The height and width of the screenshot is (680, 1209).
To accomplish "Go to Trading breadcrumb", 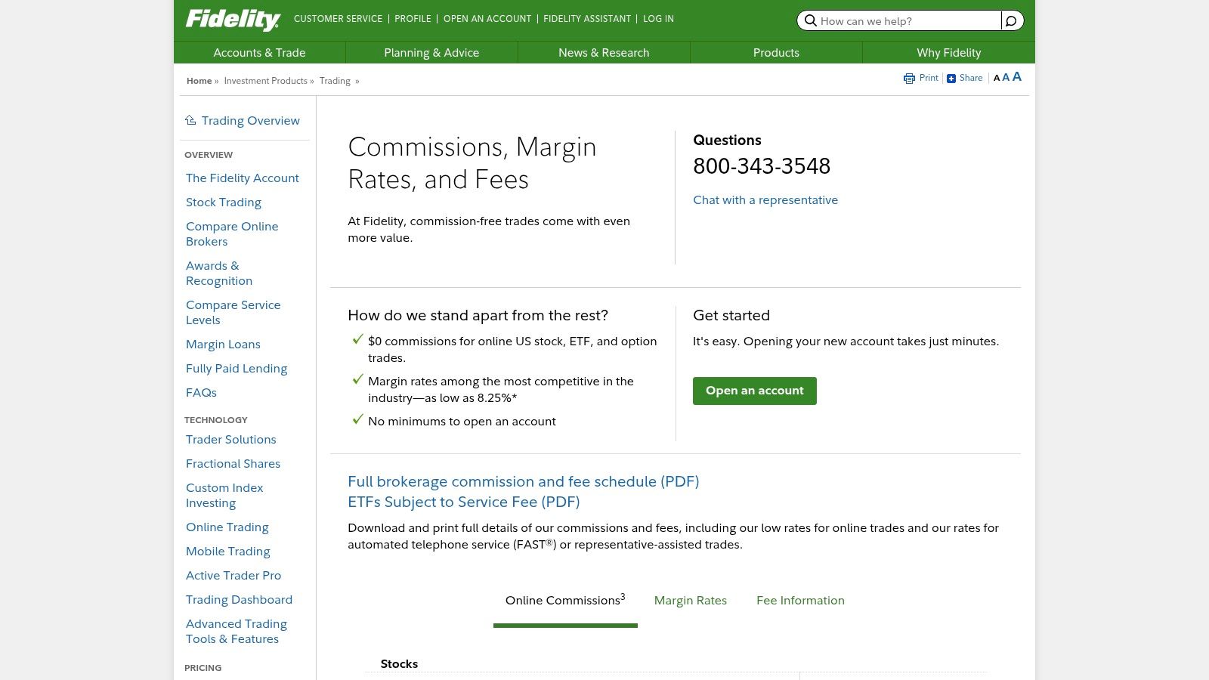I will tap(335, 81).
